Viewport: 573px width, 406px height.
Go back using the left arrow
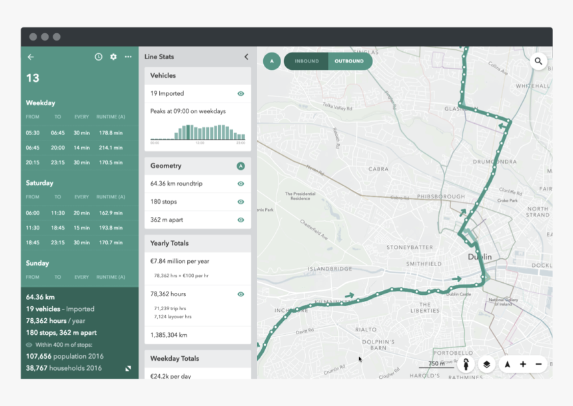click(x=31, y=57)
